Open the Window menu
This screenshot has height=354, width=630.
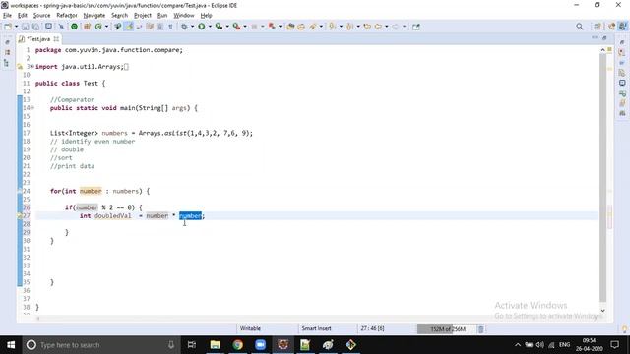point(184,16)
